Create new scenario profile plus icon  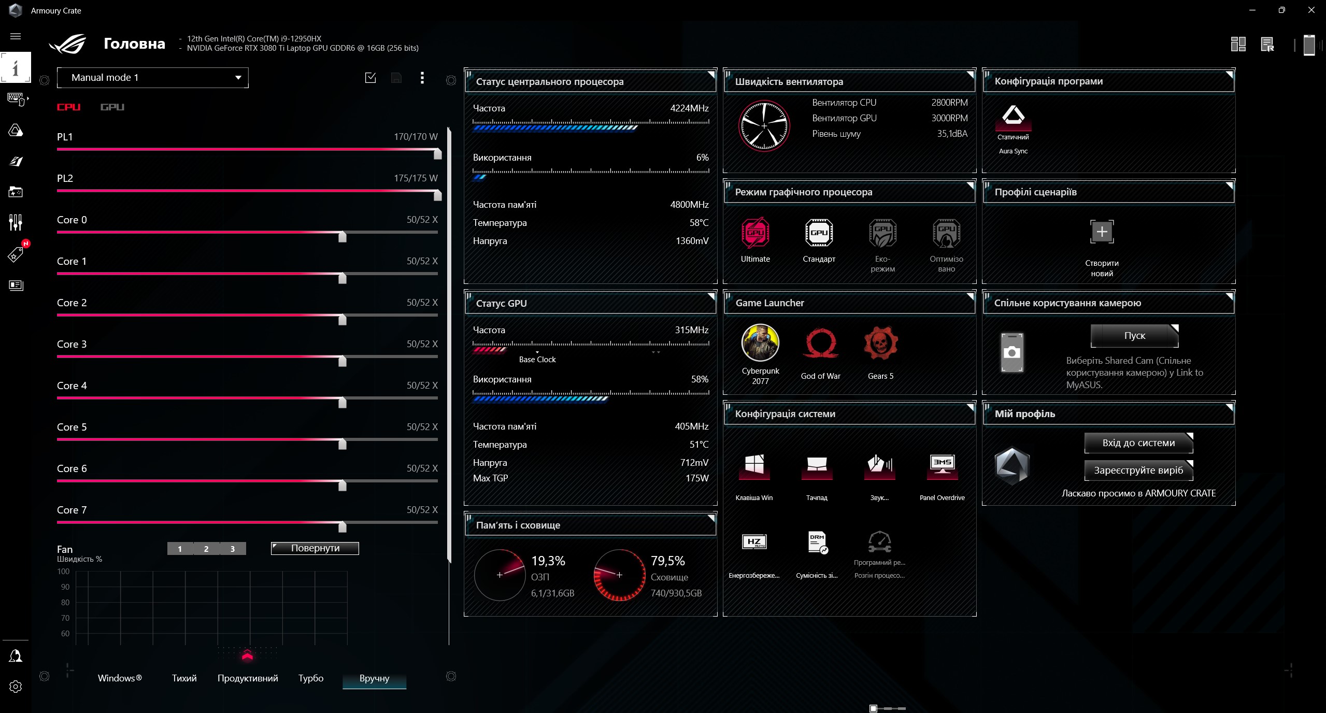tap(1102, 232)
